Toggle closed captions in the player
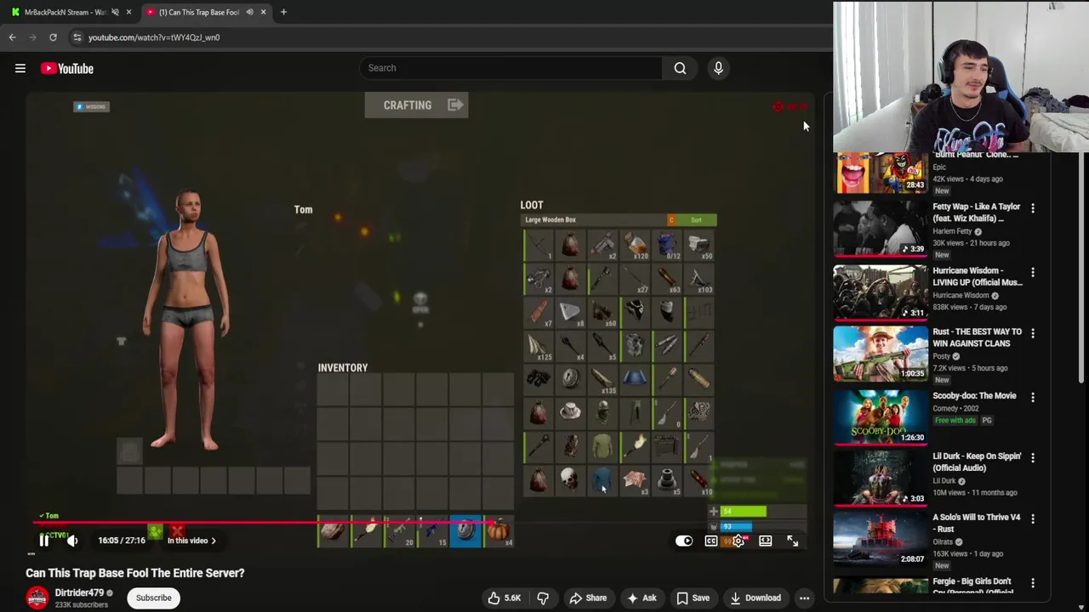1089x612 pixels. tap(711, 541)
